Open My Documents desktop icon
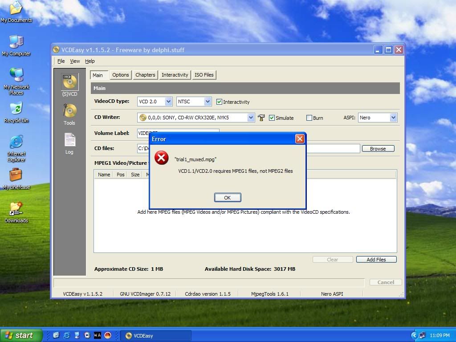Image resolution: width=456 pixels, height=342 pixels. tap(16, 12)
